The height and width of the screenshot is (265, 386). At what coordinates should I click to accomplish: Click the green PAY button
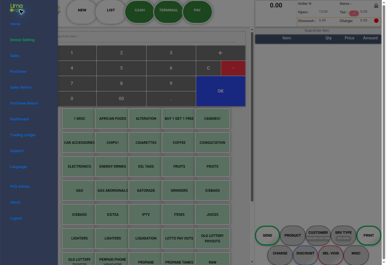point(197,12)
